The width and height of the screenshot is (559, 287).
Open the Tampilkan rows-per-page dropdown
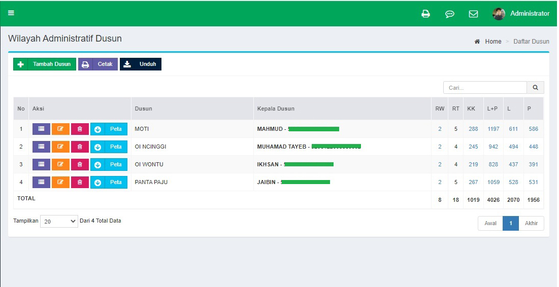click(59, 221)
